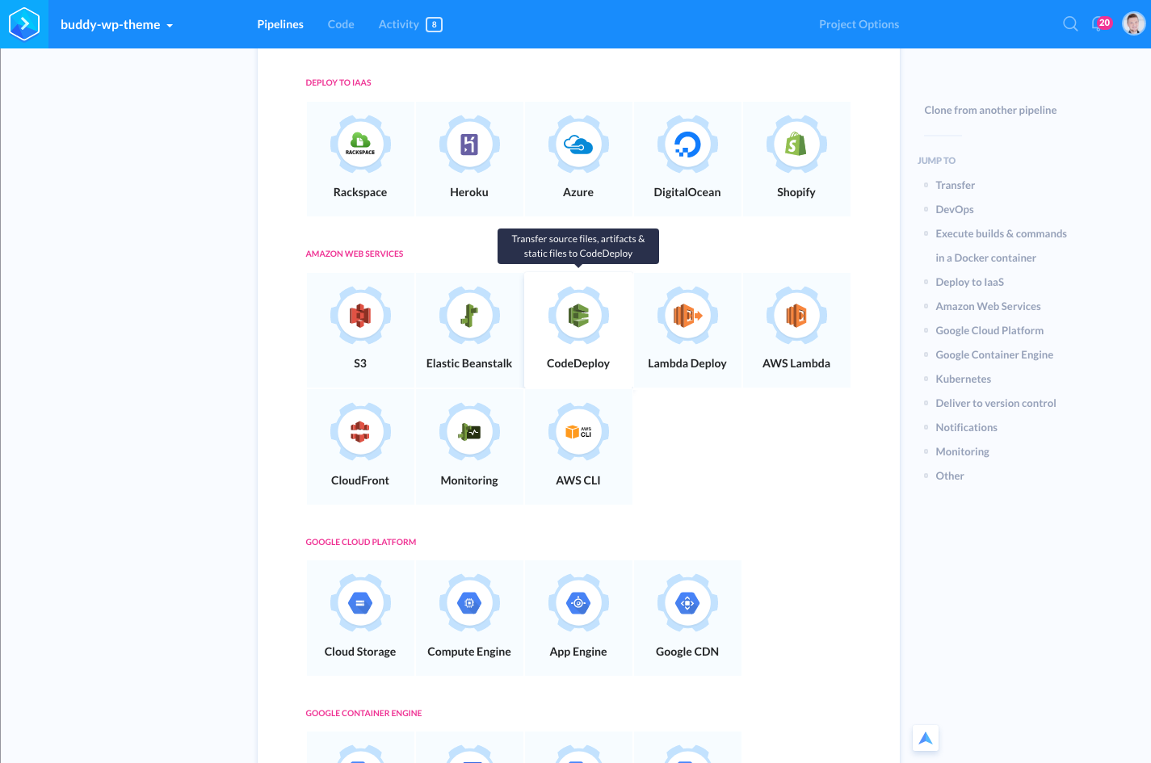The width and height of the screenshot is (1151, 763).
Task: Open notifications with 20 badge
Action: [1102, 23]
